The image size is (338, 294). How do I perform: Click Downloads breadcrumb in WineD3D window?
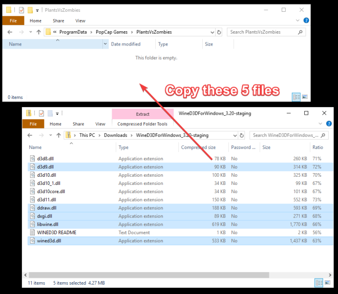(116, 135)
